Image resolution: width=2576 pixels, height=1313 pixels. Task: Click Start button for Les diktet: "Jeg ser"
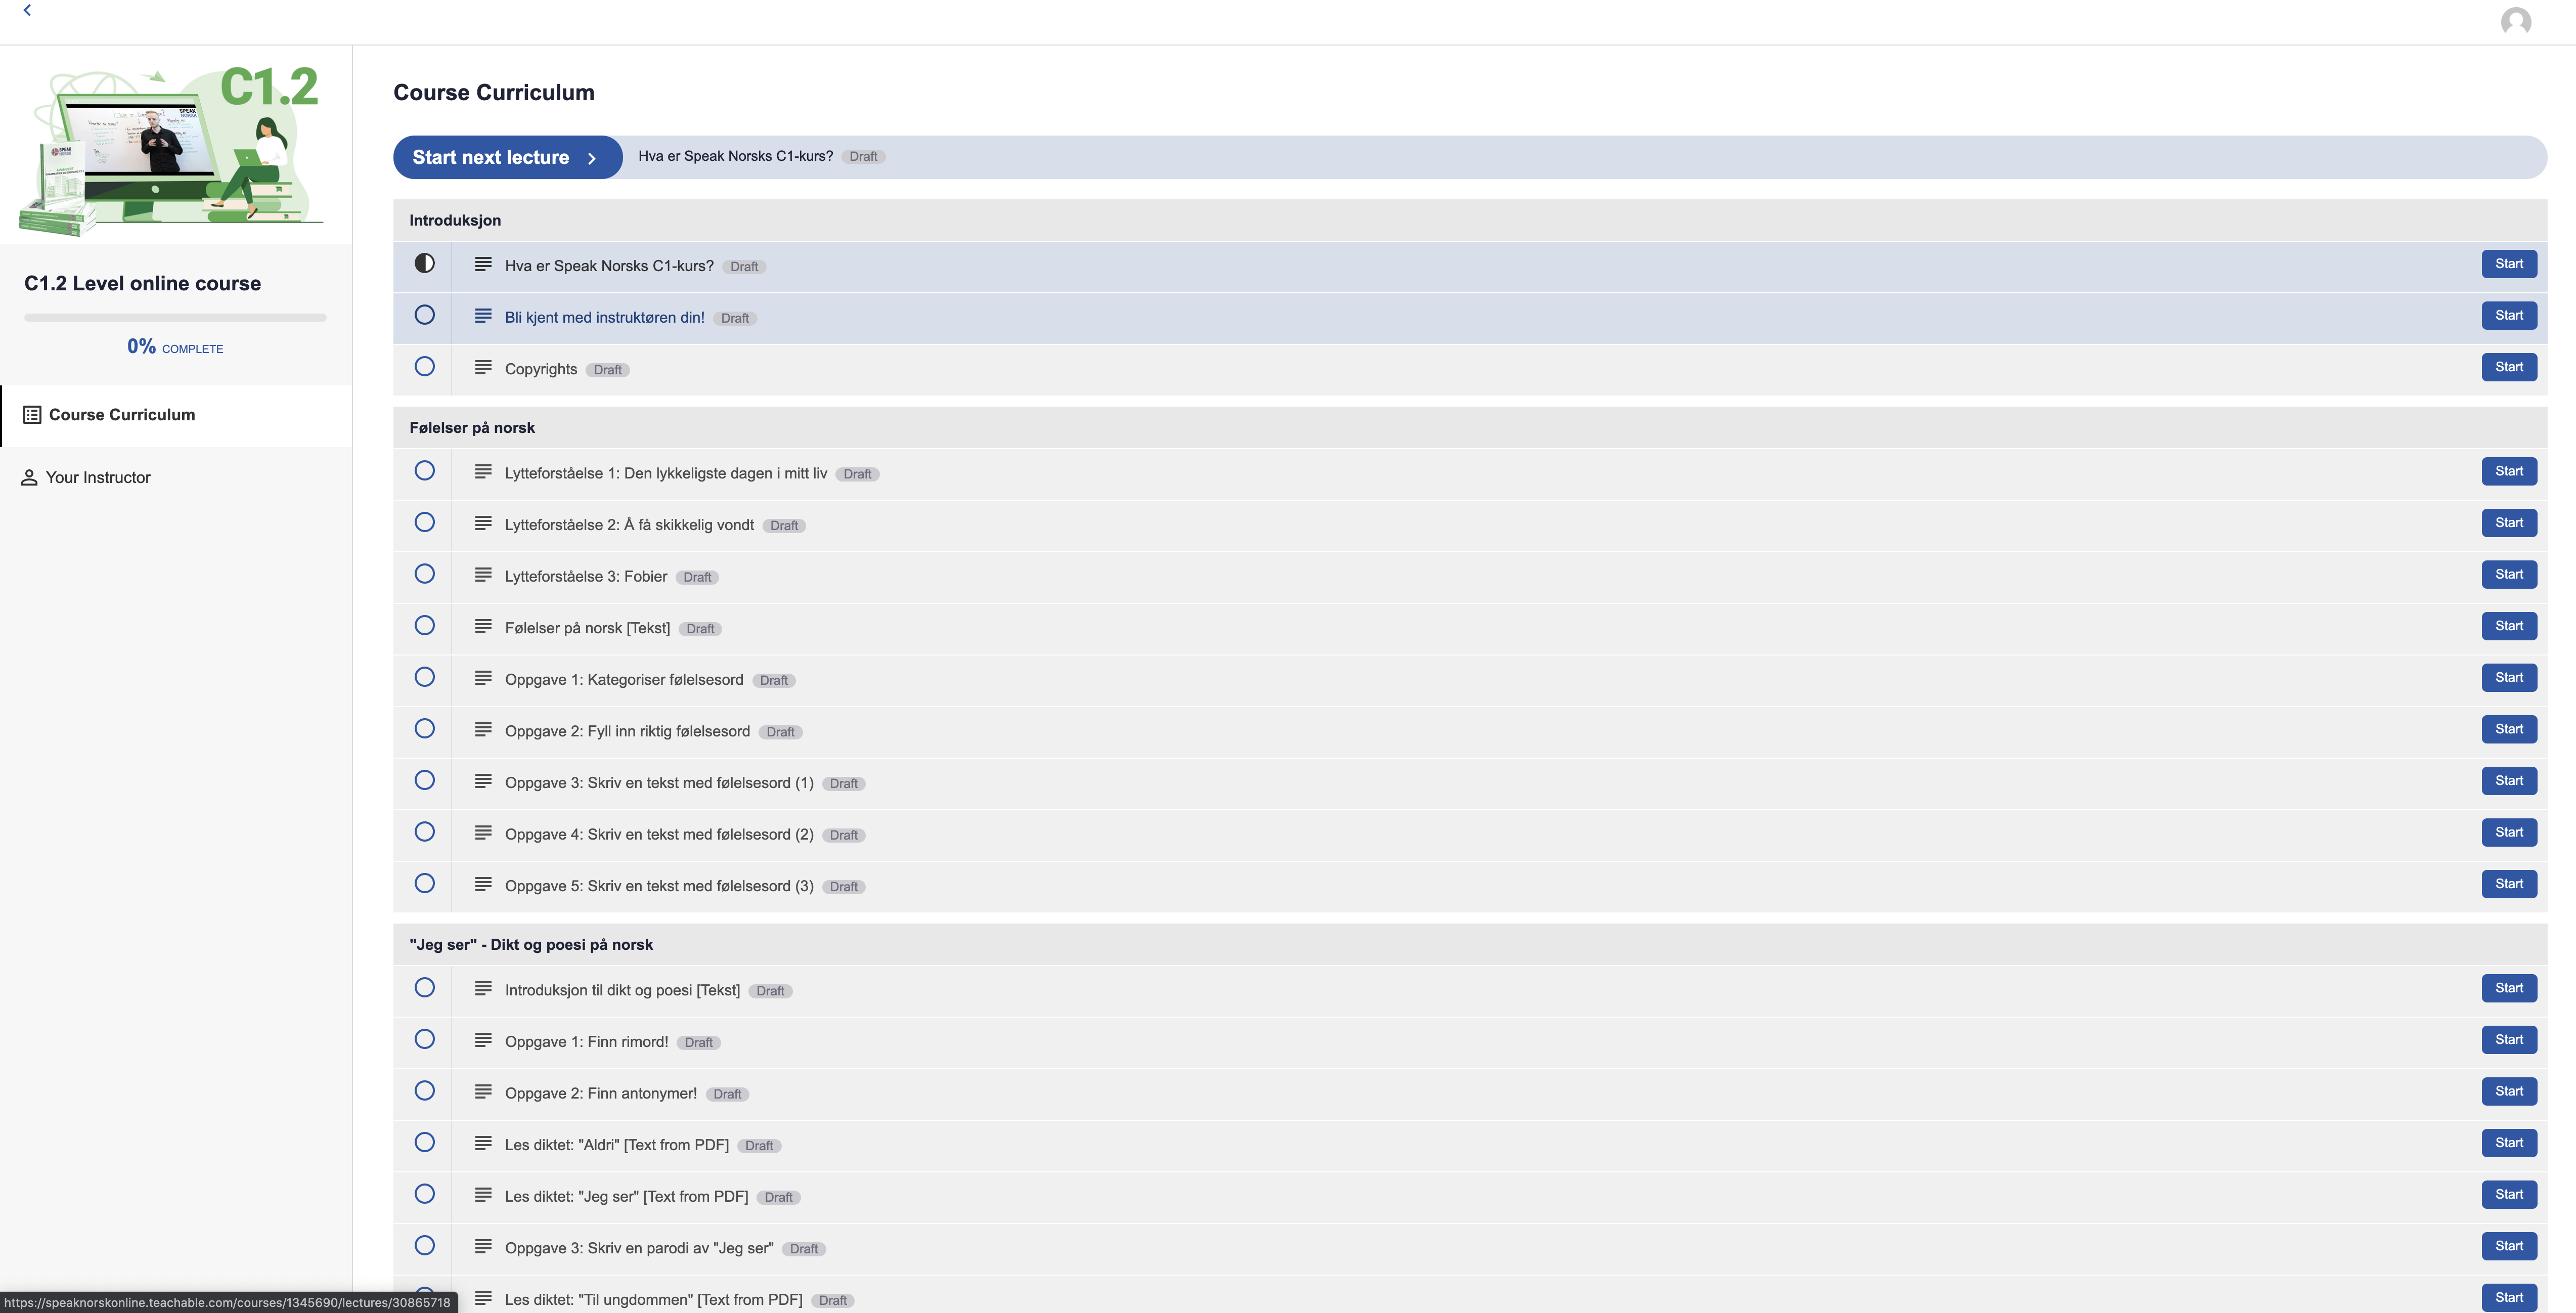coord(2508,1194)
